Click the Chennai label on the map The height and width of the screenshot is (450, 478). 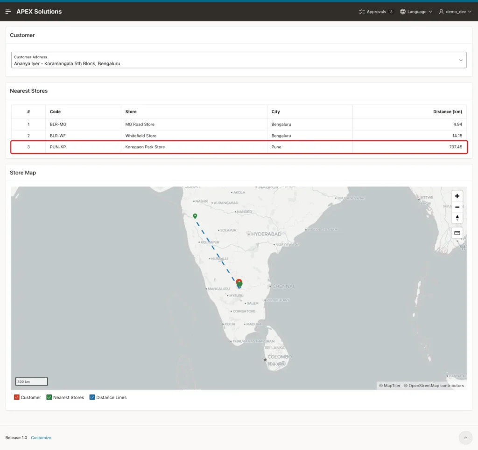(283, 286)
